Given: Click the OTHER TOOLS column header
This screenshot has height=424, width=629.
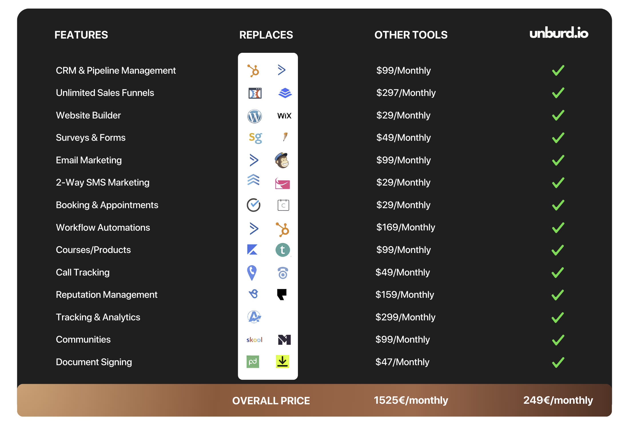Looking at the screenshot, I should click(411, 35).
